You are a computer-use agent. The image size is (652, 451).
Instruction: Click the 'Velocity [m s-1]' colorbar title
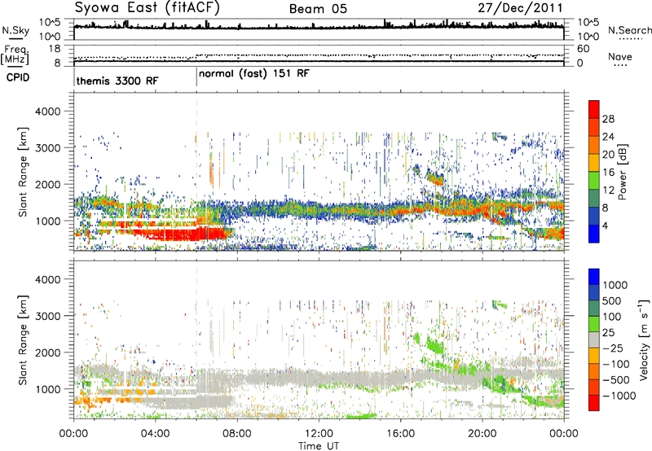pos(644,339)
